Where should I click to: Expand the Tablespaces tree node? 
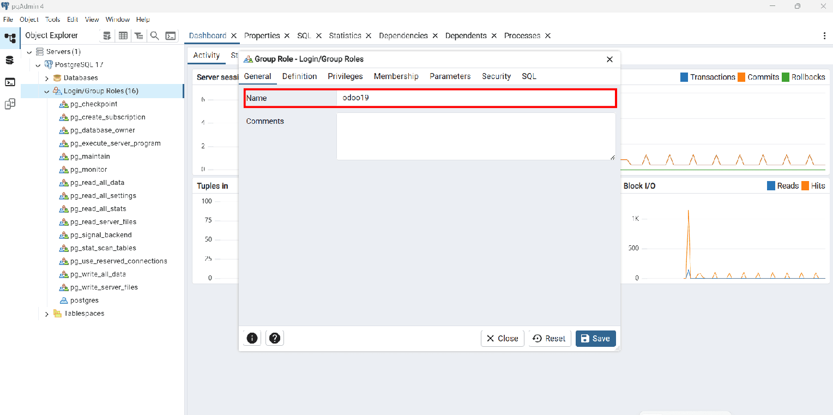click(x=46, y=314)
